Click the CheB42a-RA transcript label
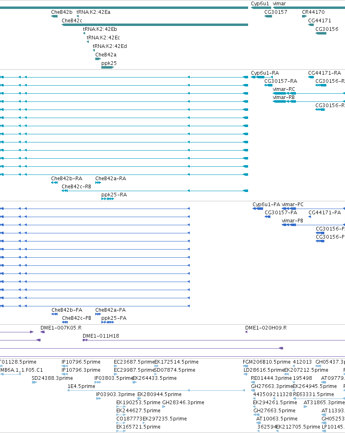Image resolution: width=345 pixels, height=433 pixels. click(111, 179)
